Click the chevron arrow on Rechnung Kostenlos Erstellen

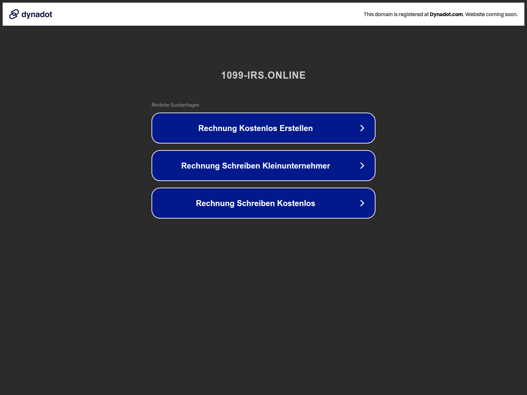click(362, 128)
